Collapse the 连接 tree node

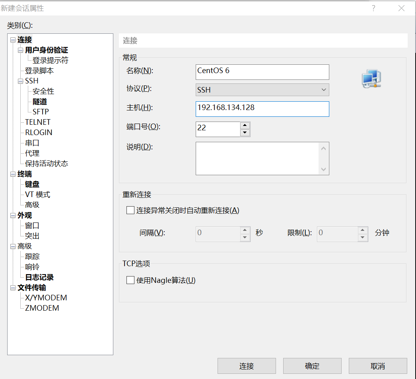pos(13,40)
